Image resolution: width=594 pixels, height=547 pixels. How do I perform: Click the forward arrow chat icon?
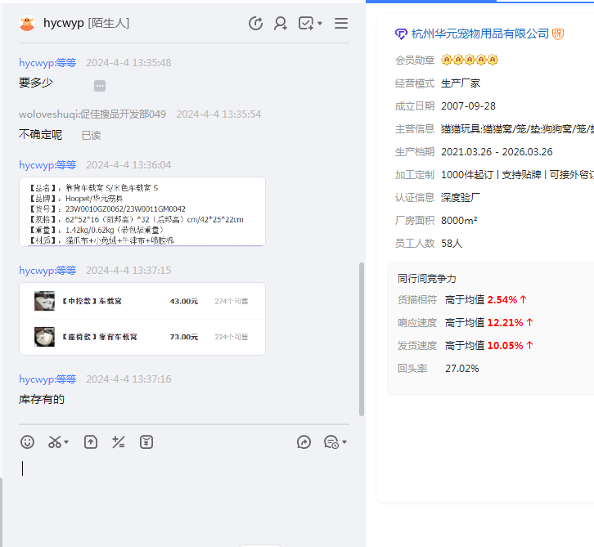[304, 442]
